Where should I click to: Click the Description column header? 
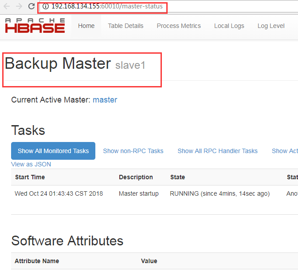tap(136, 177)
